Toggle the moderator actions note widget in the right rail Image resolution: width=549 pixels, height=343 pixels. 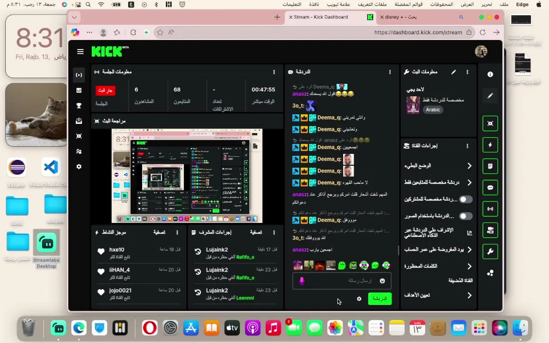[490, 166]
